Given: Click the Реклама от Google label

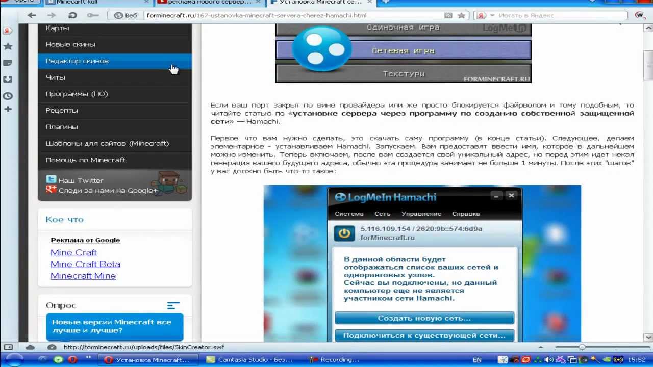Looking at the screenshot, I should click(85, 240).
